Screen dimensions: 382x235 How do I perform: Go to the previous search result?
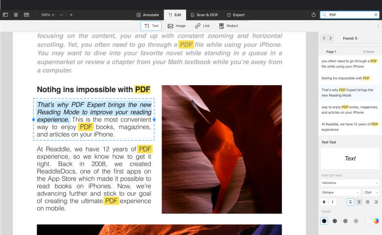click(324, 38)
